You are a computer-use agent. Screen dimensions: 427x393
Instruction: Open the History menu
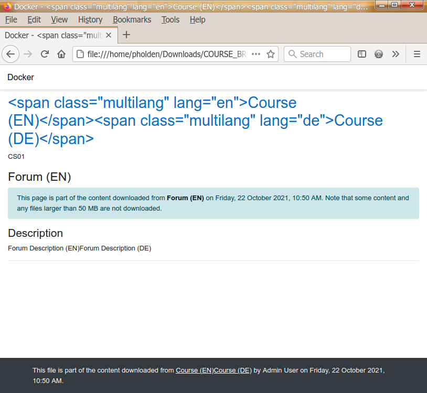(90, 19)
